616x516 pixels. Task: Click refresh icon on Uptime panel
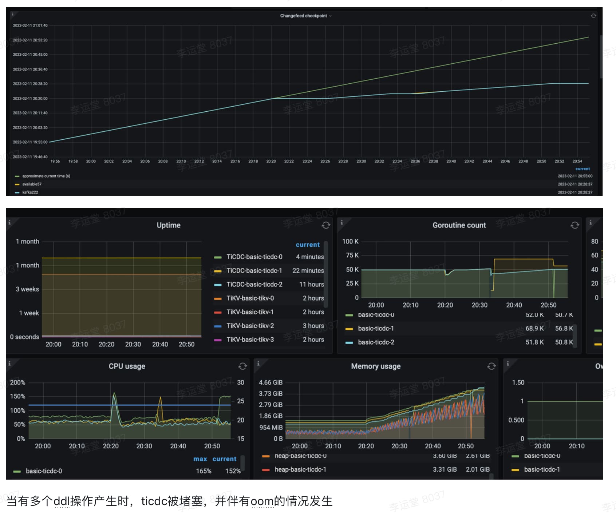coord(325,225)
